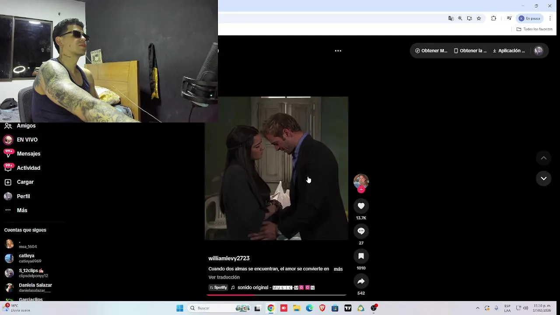Image resolution: width=560 pixels, height=315 pixels.
Task: Open the williamlevy2723 username link
Action: pyautogui.click(x=229, y=259)
